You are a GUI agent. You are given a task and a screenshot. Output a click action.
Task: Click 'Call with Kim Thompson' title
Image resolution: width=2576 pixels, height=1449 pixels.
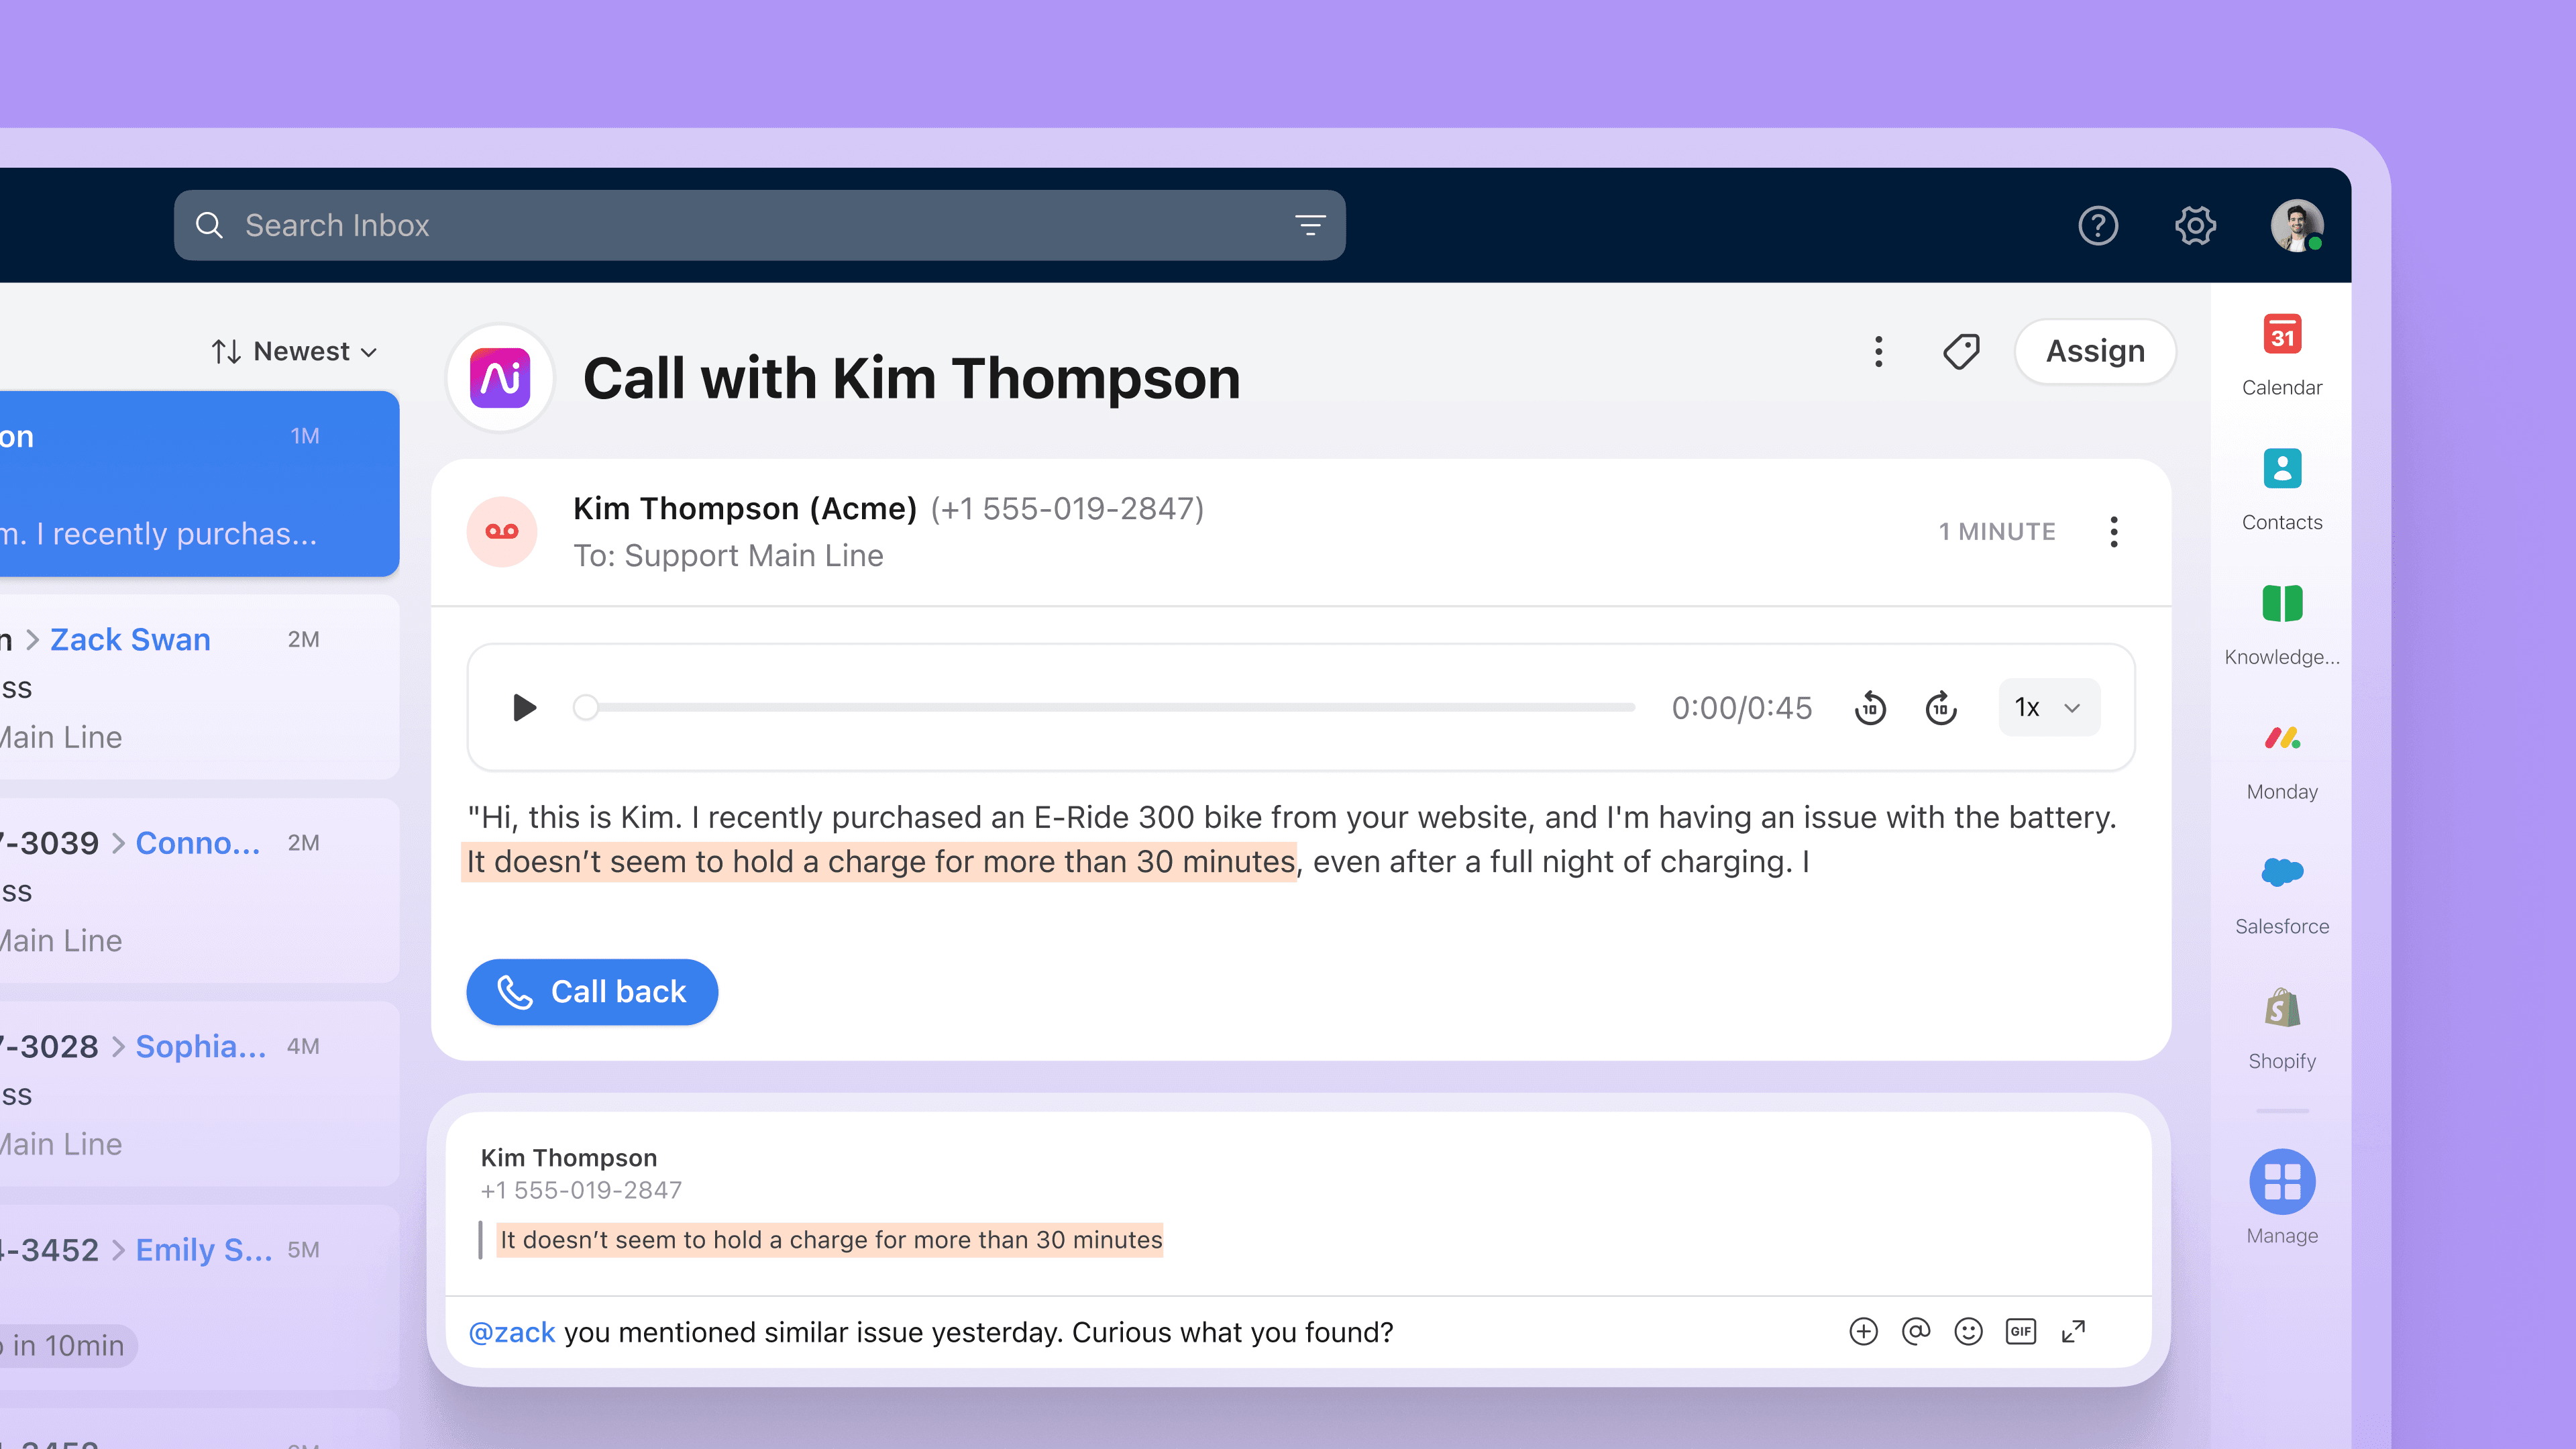[x=911, y=378]
